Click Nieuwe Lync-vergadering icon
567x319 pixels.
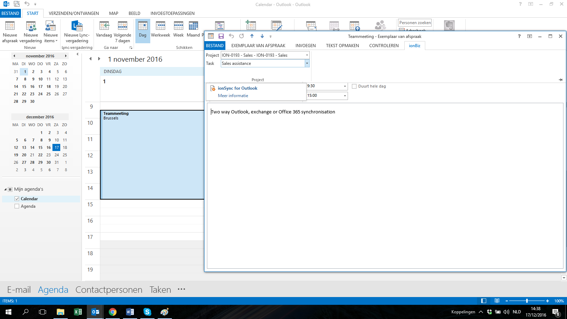(77, 32)
